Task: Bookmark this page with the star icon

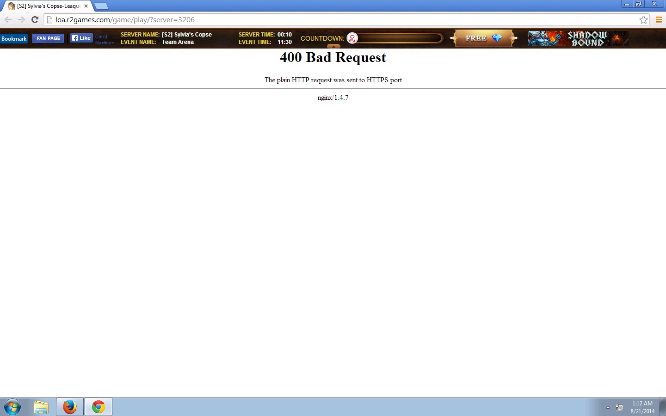Action: click(643, 19)
